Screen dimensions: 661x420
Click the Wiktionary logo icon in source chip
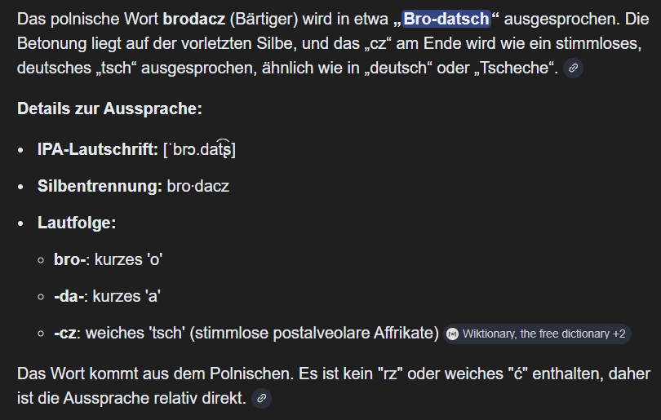[453, 334]
